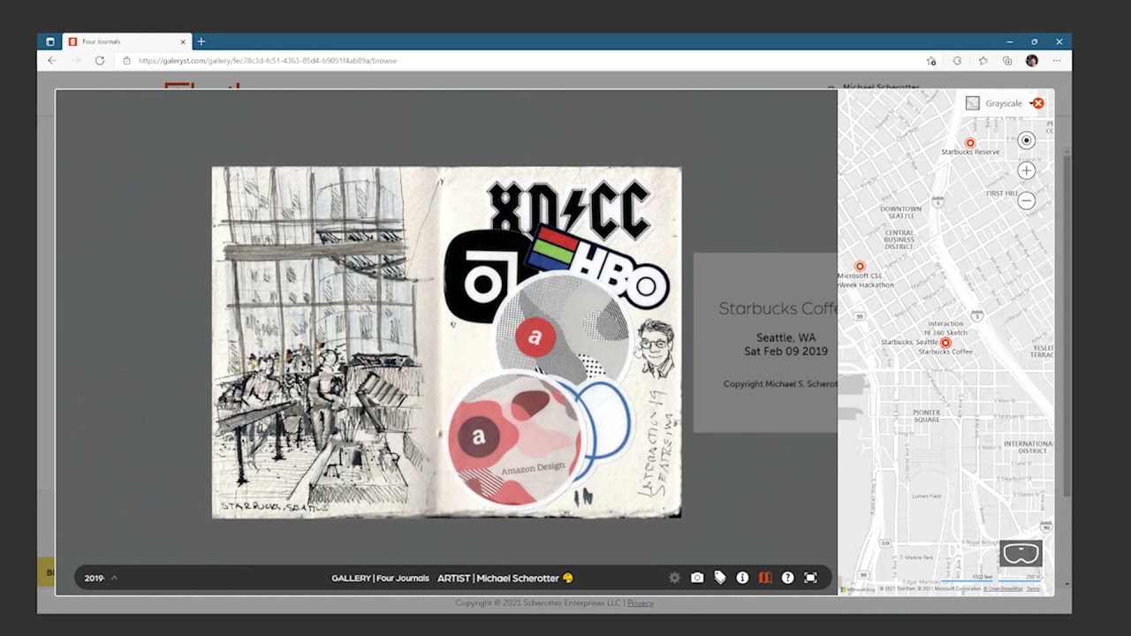Show artwork info with the info icon
Viewport: 1131px width, 636px height.
point(742,578)
